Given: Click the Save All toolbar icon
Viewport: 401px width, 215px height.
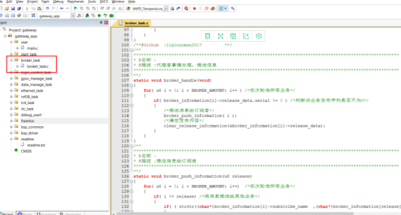Looking at the screenshot, I should click(x=19, y=8).
